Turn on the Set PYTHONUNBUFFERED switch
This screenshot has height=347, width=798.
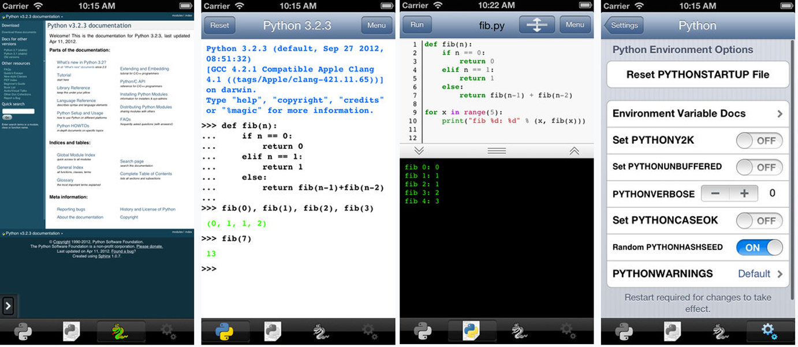click(x=759, y=167)
